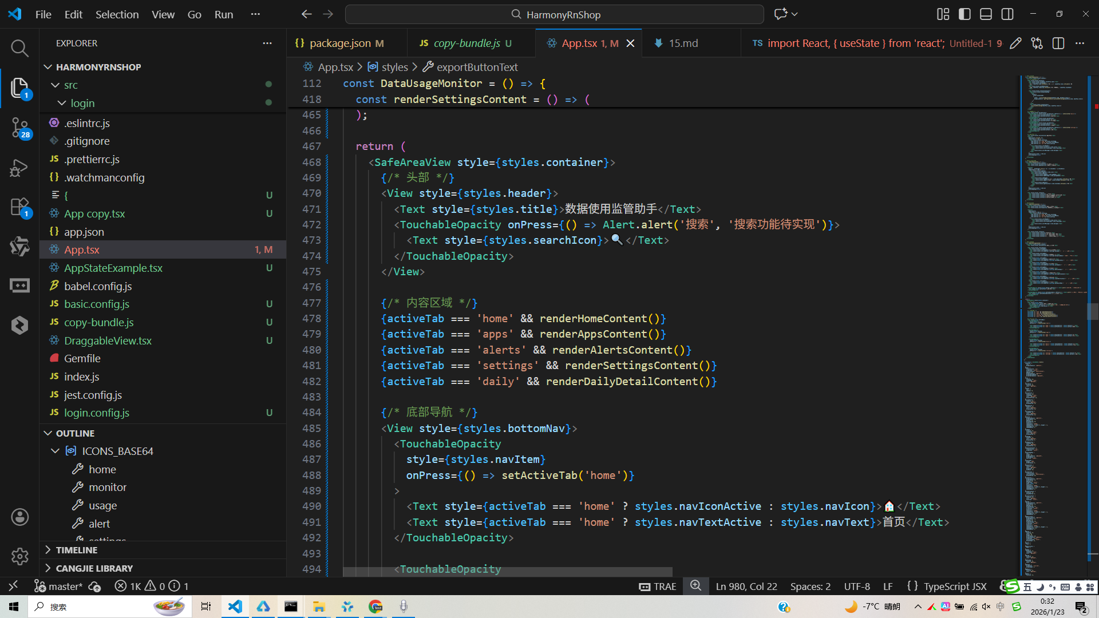Open the Search view in activity bar
Viewport: 1099px width, 618px height.
[19, 48]
